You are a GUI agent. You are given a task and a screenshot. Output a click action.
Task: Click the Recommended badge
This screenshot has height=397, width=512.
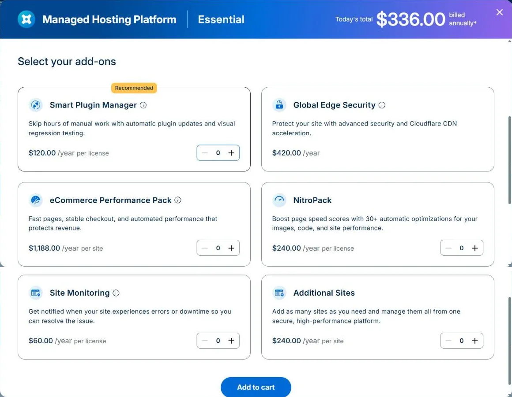coord(134,88)
